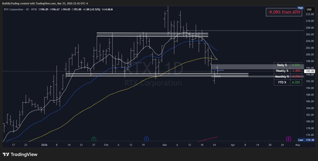This screenshot has height=161, width=318.
Task: Click the Feb label on time axis
Action: pyautogui.click(x=106, y=145)
